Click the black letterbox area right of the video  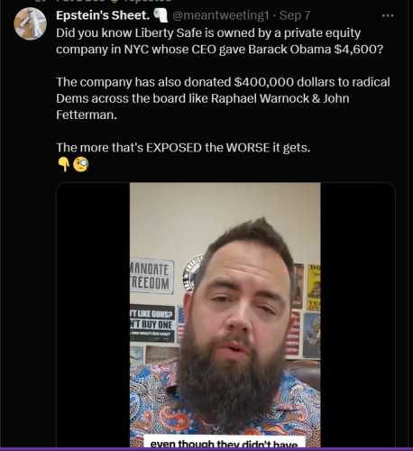[x=357, y=315]
